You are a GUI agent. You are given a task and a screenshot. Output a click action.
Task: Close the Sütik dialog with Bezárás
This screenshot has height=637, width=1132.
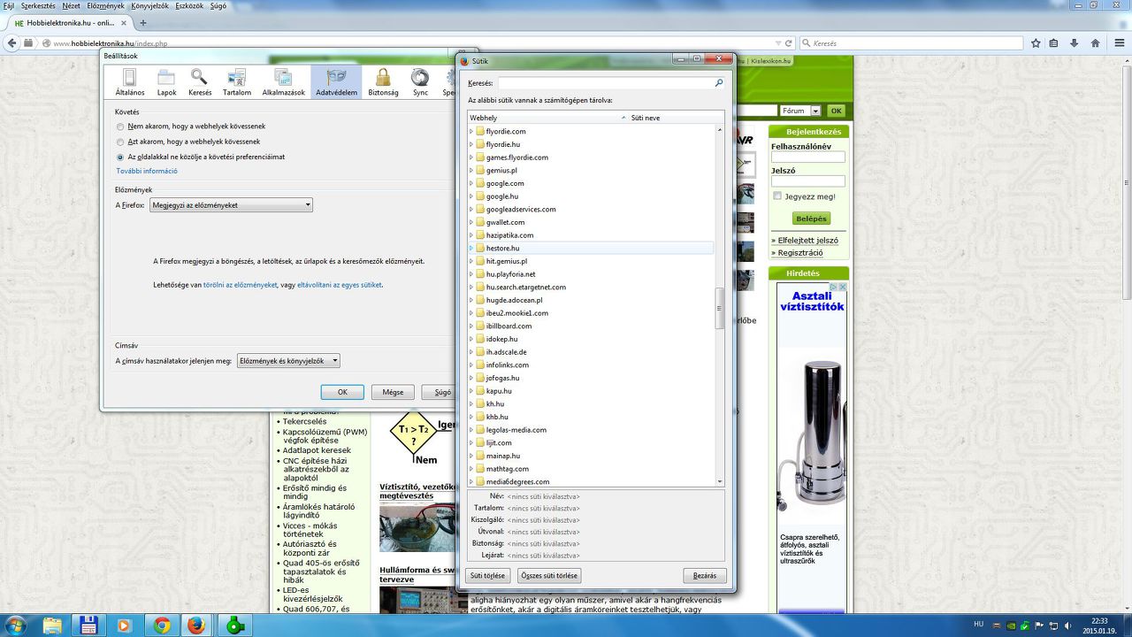tap(705, 576)
